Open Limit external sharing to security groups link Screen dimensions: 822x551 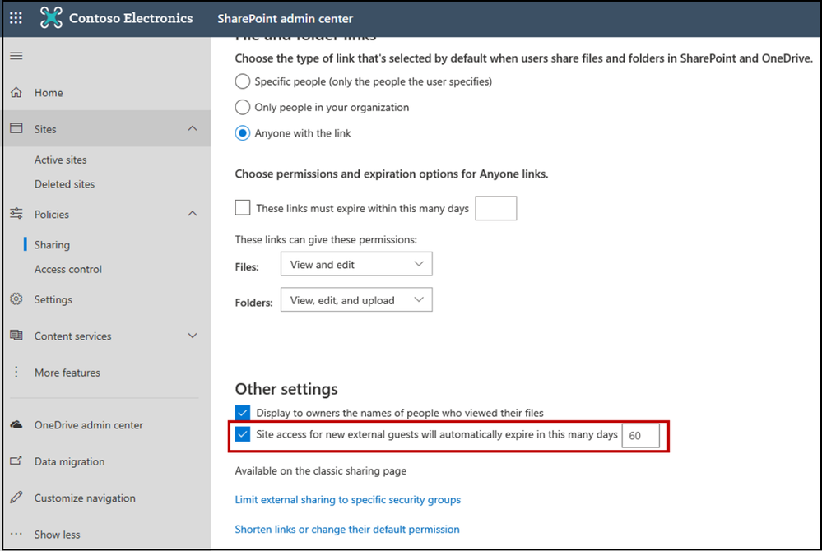347,499
